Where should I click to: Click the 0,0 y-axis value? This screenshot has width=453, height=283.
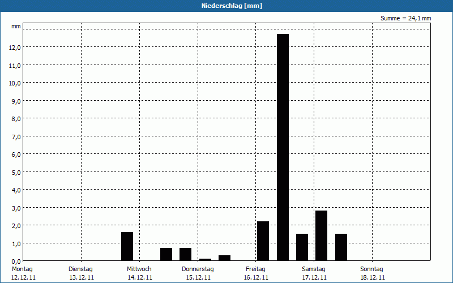(16, 261)
